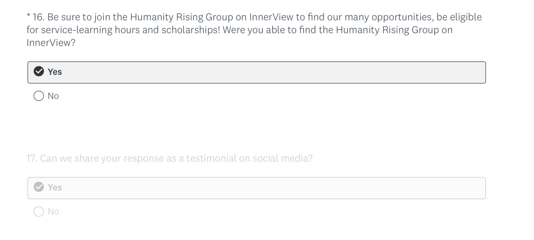Click the filled checkmark icon in question 16
This screenshot has height=240, width=534.
point(39,72)
